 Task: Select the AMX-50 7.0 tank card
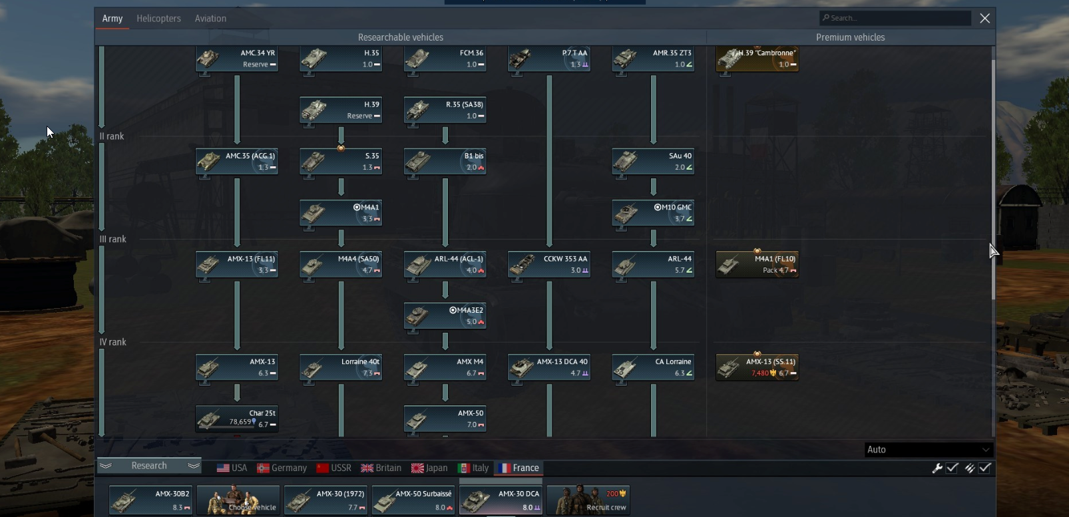(x=445, y=419)
